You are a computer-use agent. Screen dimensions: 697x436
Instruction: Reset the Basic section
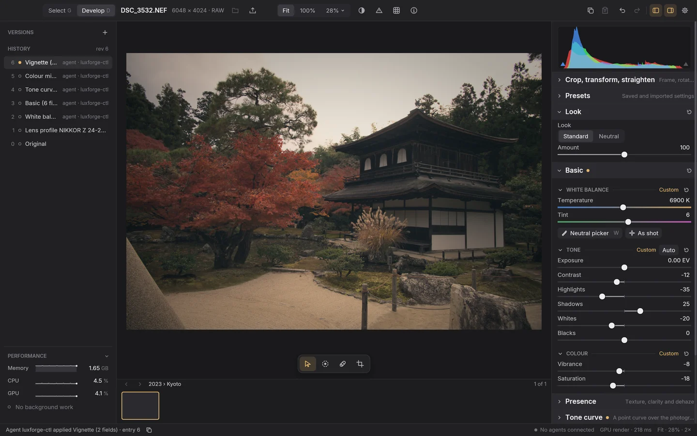point(689,171)
